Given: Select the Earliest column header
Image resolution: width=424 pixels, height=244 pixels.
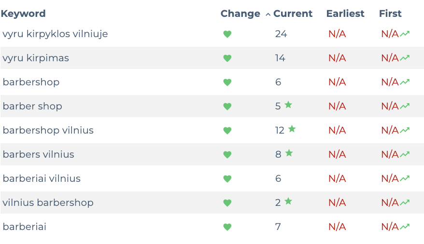Looking at the screenshot, I should pyautogui.click(x=345, y=14).
